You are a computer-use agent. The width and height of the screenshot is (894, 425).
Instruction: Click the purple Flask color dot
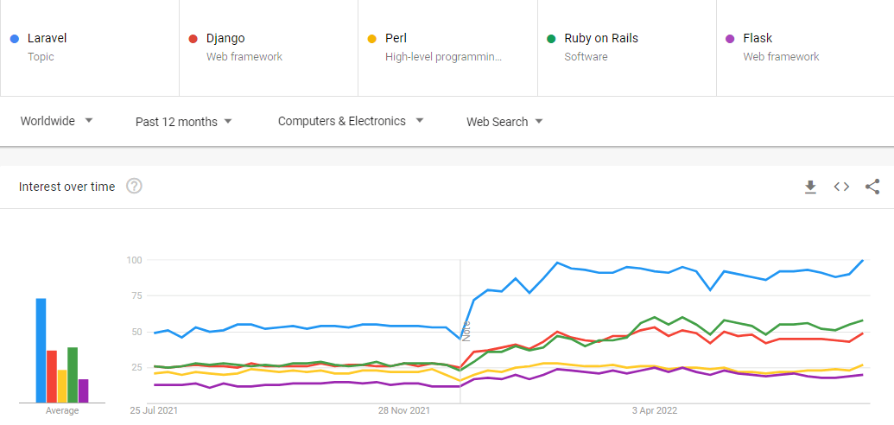pyautogui.click(x=730, y=39)
